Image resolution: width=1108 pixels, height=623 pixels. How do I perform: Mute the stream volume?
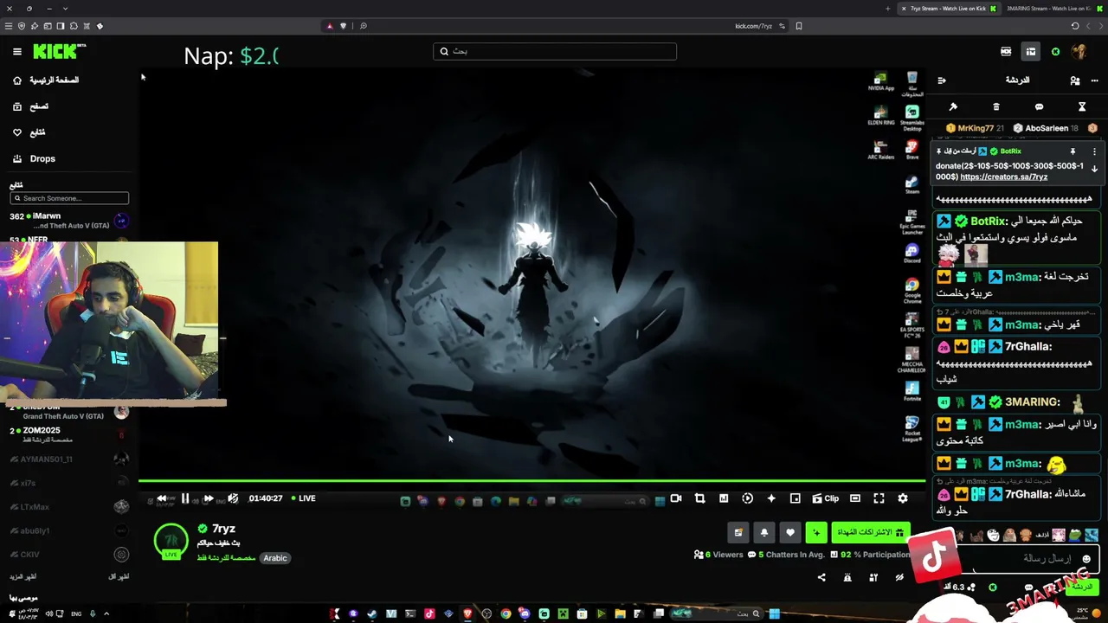tap(233, 498)
